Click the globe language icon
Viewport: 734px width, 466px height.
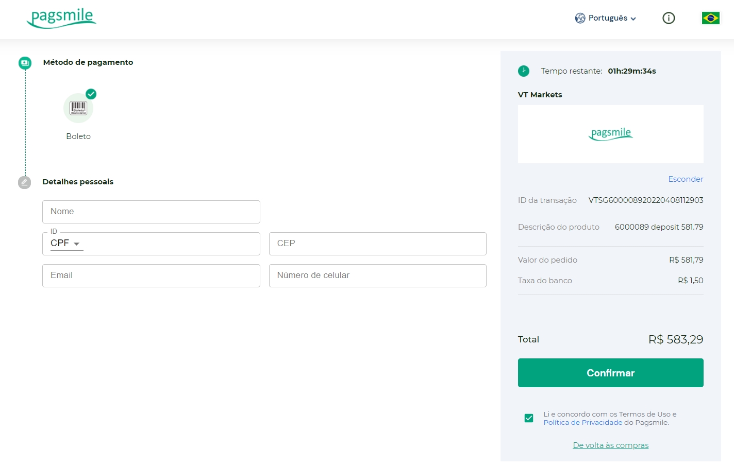pos(580,18)
